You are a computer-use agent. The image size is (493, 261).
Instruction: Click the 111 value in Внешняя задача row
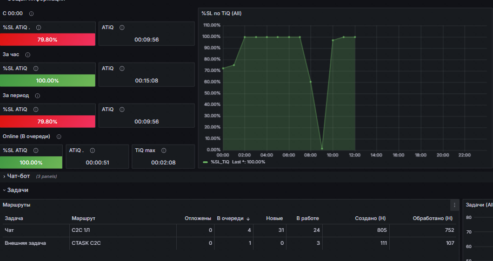383,243
